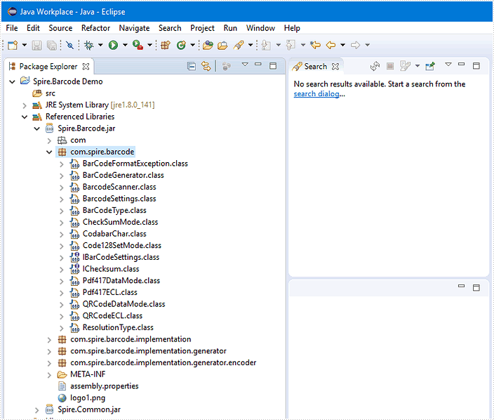The width and height of the screenshot is (494, 420).
Task: Collapse the Spire.Barcode Demo project
Action: coord(13,82)
